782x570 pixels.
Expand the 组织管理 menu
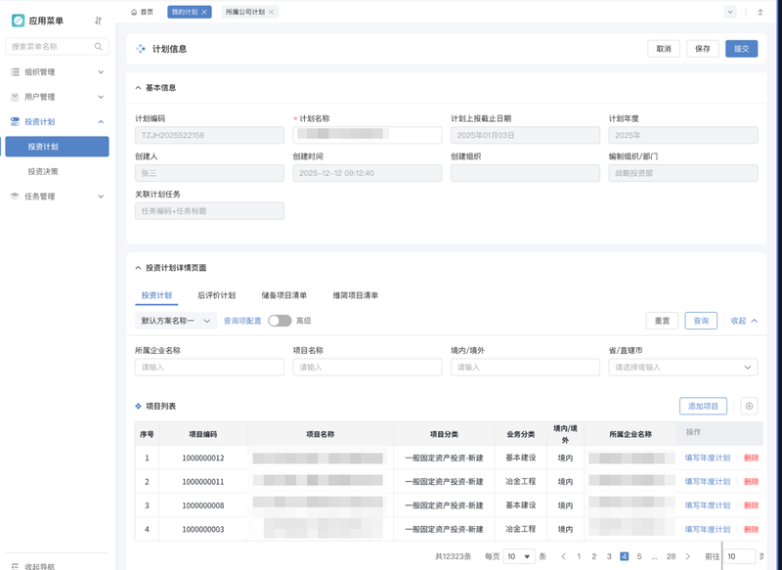pos(101,71)
